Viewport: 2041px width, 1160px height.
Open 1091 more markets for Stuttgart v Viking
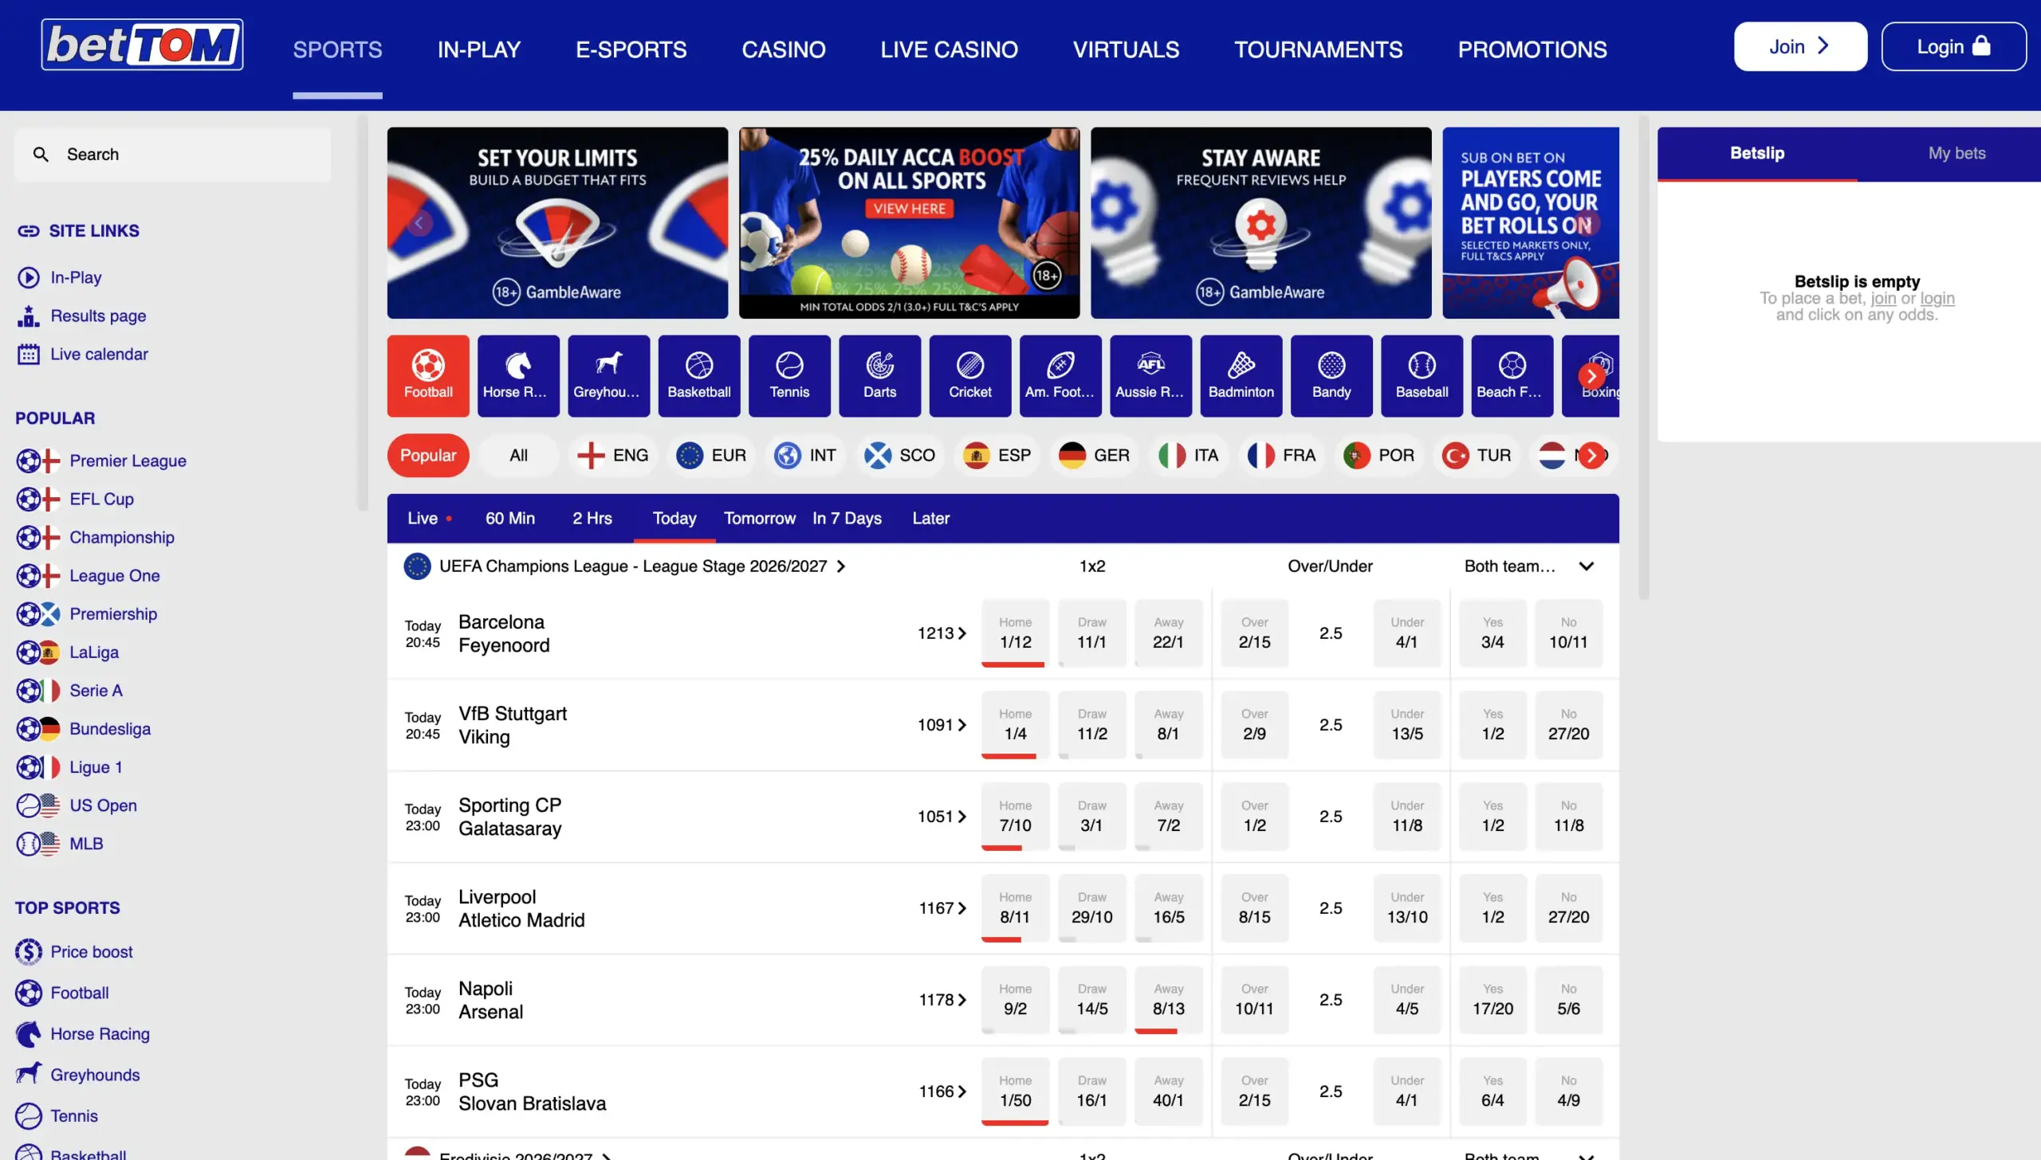pos(942,725)
